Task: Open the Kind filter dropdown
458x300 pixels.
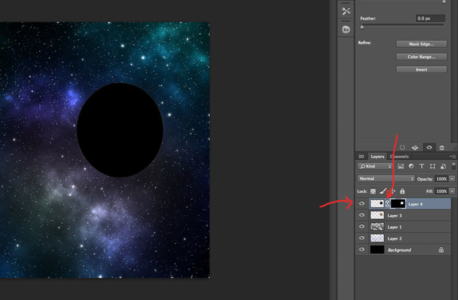Action: (374, 166)
